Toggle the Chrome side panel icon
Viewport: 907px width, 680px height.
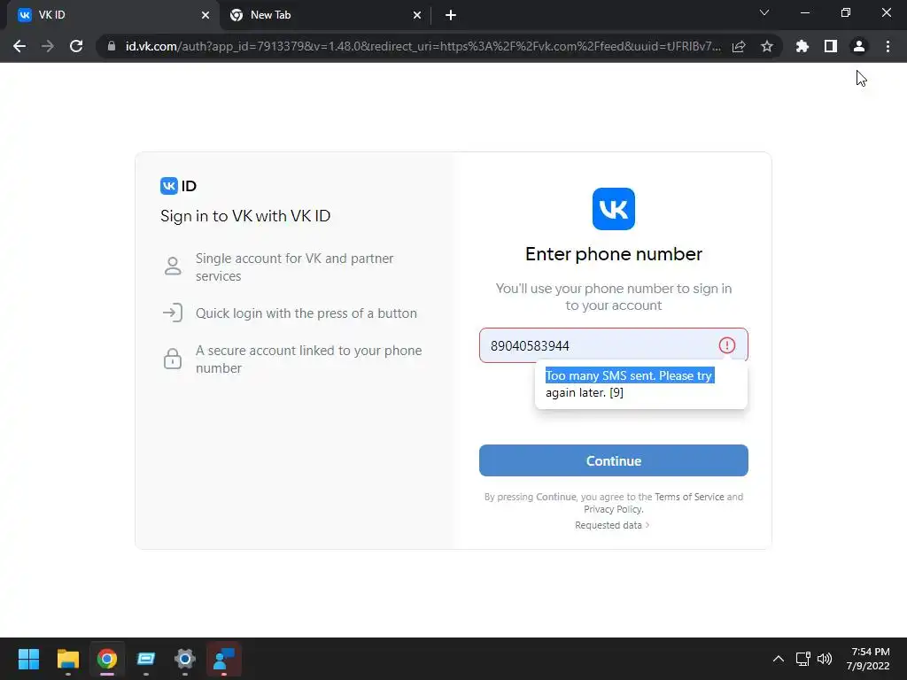[x=831, y=46]
